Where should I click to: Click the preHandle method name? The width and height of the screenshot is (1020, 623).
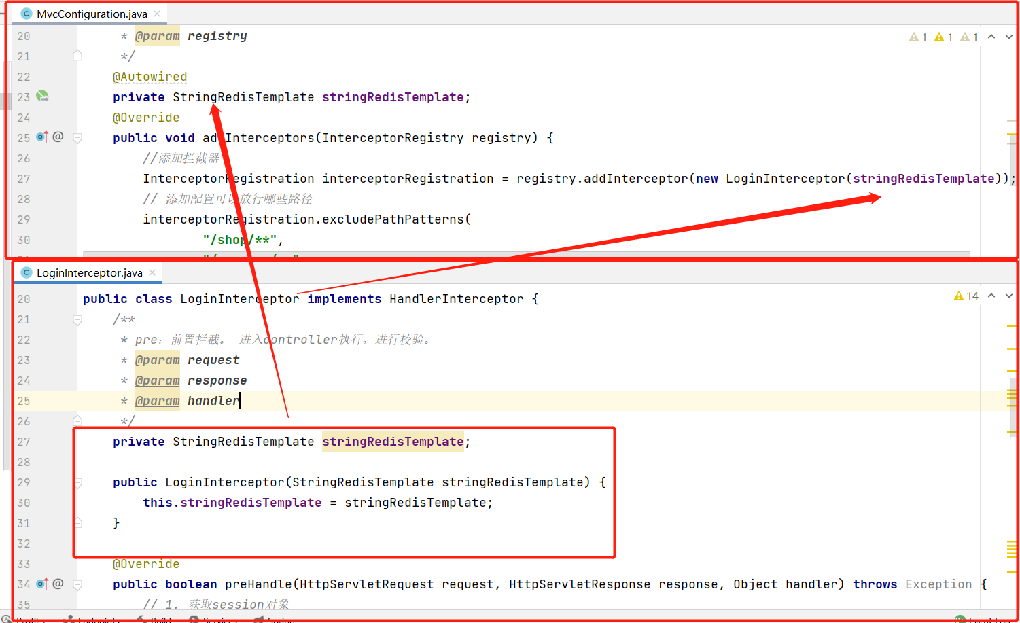click(258, 584)
